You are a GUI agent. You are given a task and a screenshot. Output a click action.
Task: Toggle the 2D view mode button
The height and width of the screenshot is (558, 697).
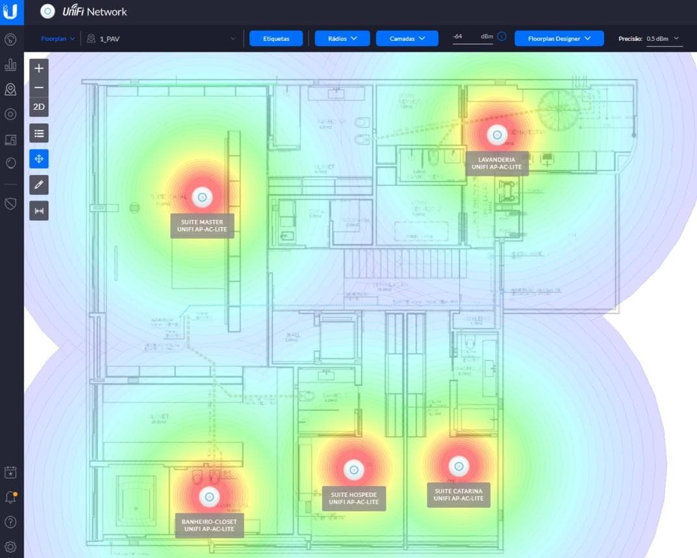[39, 107]
